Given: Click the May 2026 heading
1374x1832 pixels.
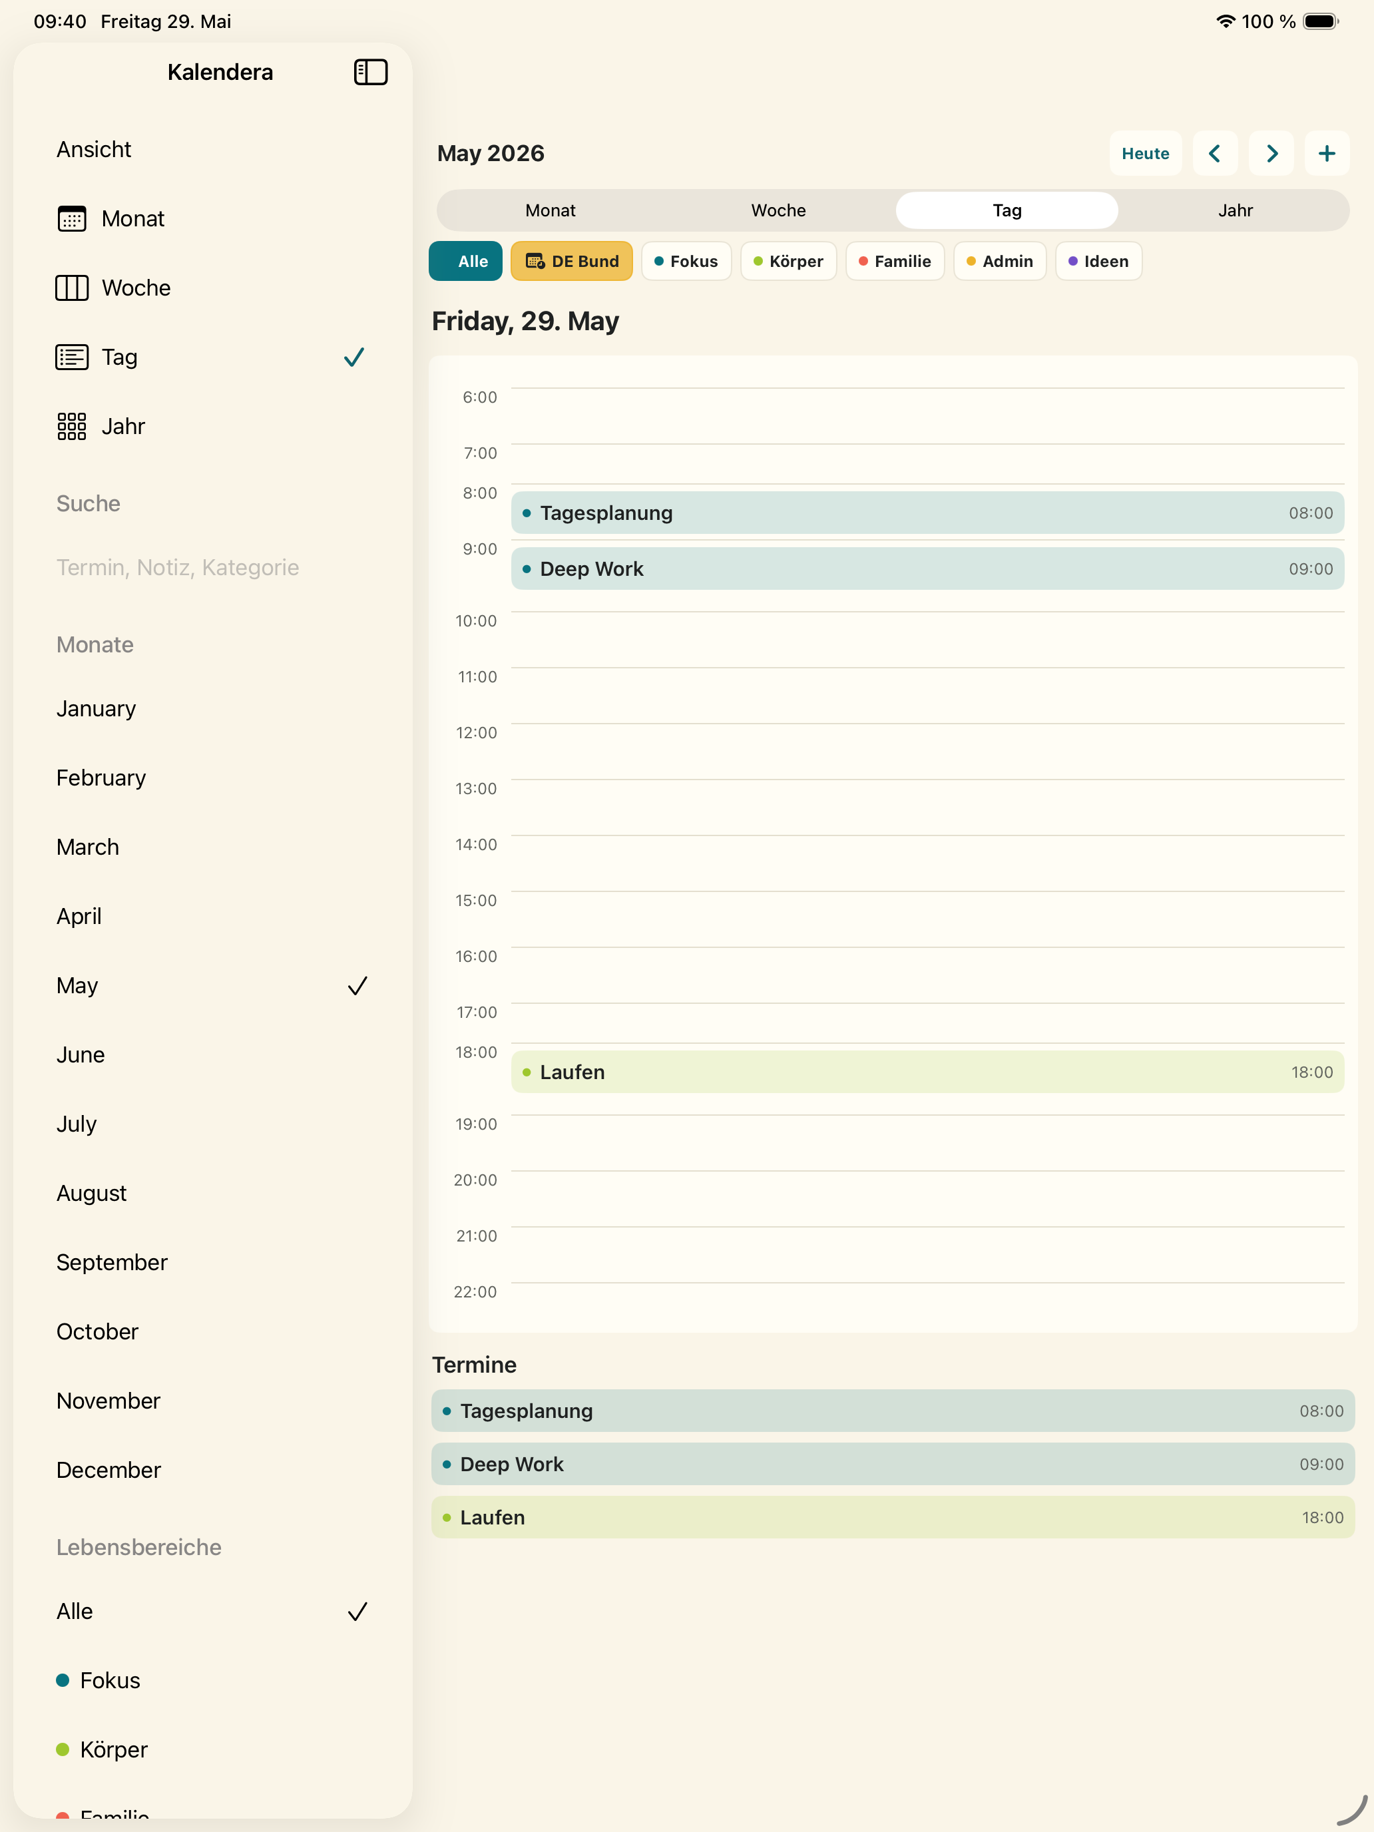Looking at the screenshot, I should [x=491, y=153].
